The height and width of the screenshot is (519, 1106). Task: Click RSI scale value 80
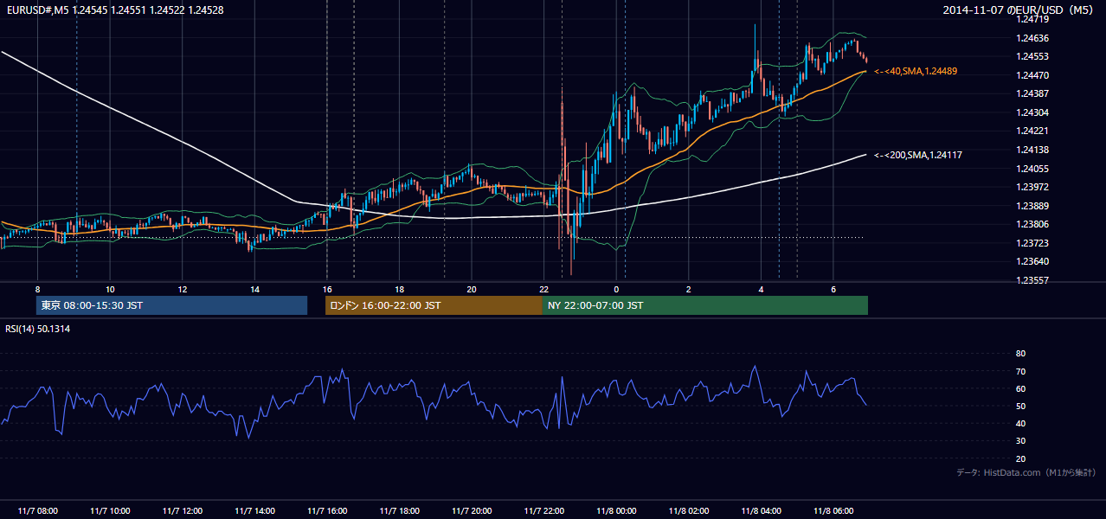[x=1020, y=354]
